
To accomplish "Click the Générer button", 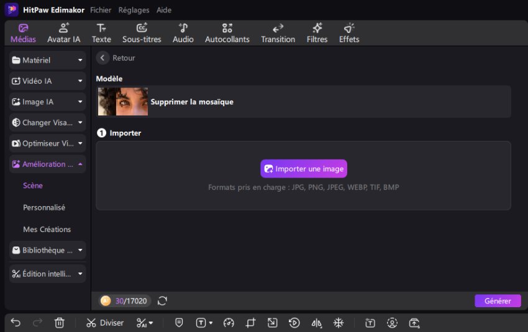I will coord(498,301).
